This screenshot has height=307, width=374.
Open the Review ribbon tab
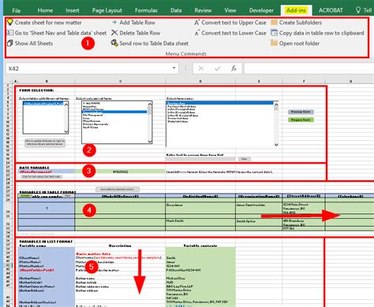point(203,10)
